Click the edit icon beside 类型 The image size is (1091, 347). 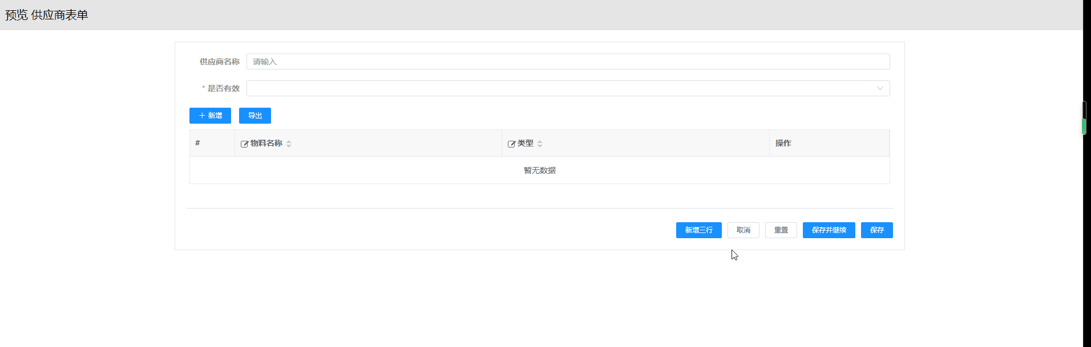point(511,144)
